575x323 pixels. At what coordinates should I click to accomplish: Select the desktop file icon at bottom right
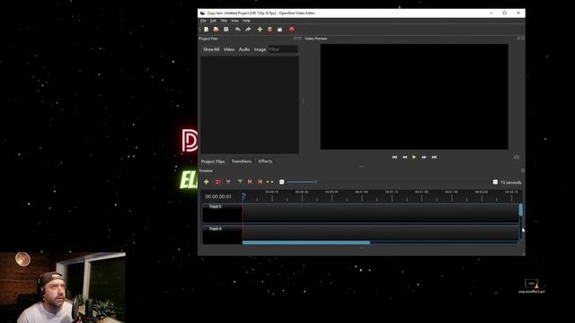pos(531,286)
